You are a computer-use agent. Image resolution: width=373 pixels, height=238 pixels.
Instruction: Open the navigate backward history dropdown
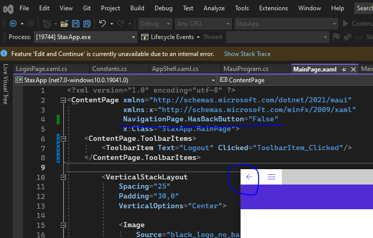[22, 24]
